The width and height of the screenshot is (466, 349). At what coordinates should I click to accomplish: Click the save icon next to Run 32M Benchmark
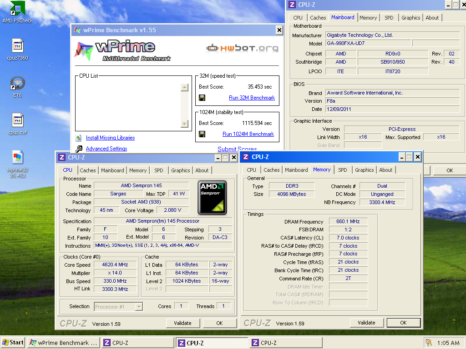pos(202,98)
